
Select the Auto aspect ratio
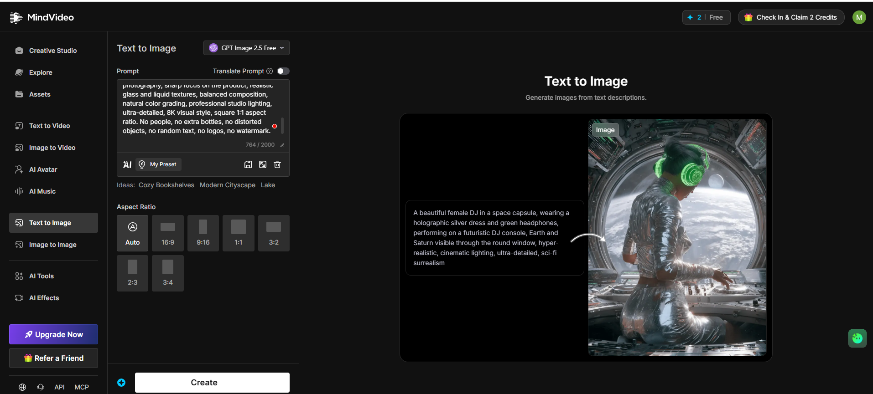click(132, 233)
